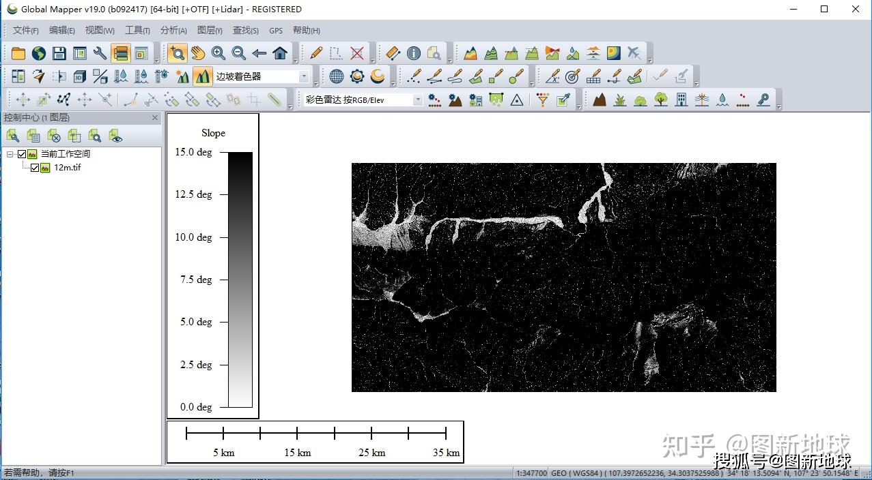Select the Feature Info tool
The image size is (872, 480).
click(x=414, y=53)
